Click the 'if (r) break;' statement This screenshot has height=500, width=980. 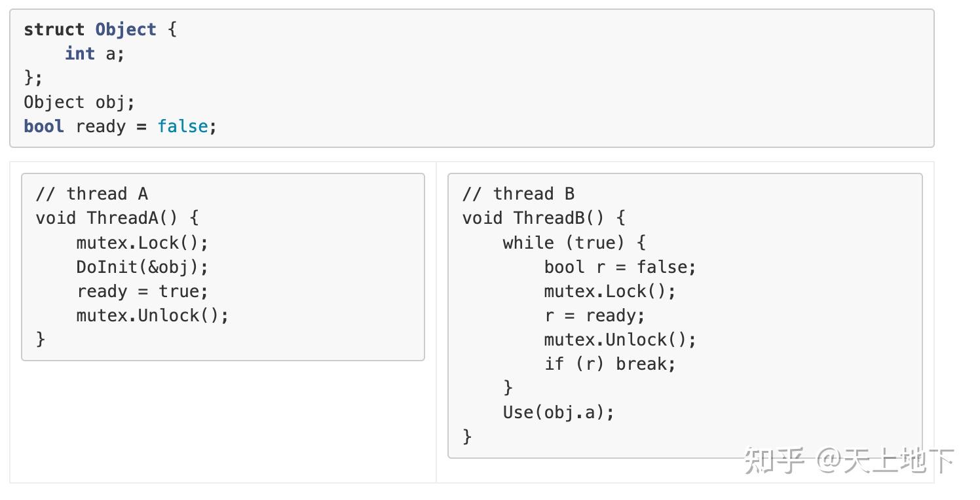click(609, 364)
